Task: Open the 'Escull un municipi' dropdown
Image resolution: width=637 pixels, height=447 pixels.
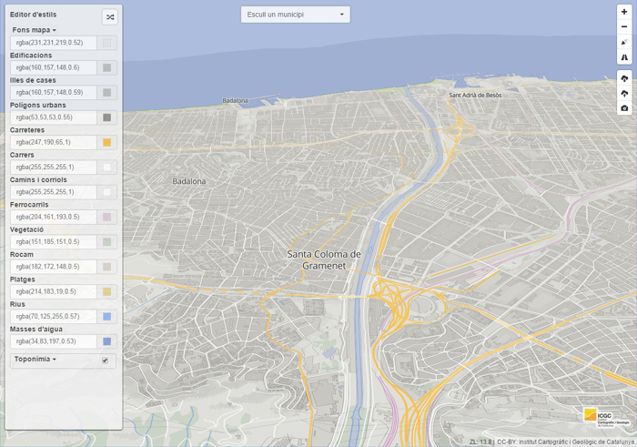Action: pos(295,15)
